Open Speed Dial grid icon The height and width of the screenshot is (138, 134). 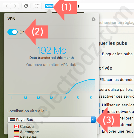pyautogui.click(x=37, y=6)
